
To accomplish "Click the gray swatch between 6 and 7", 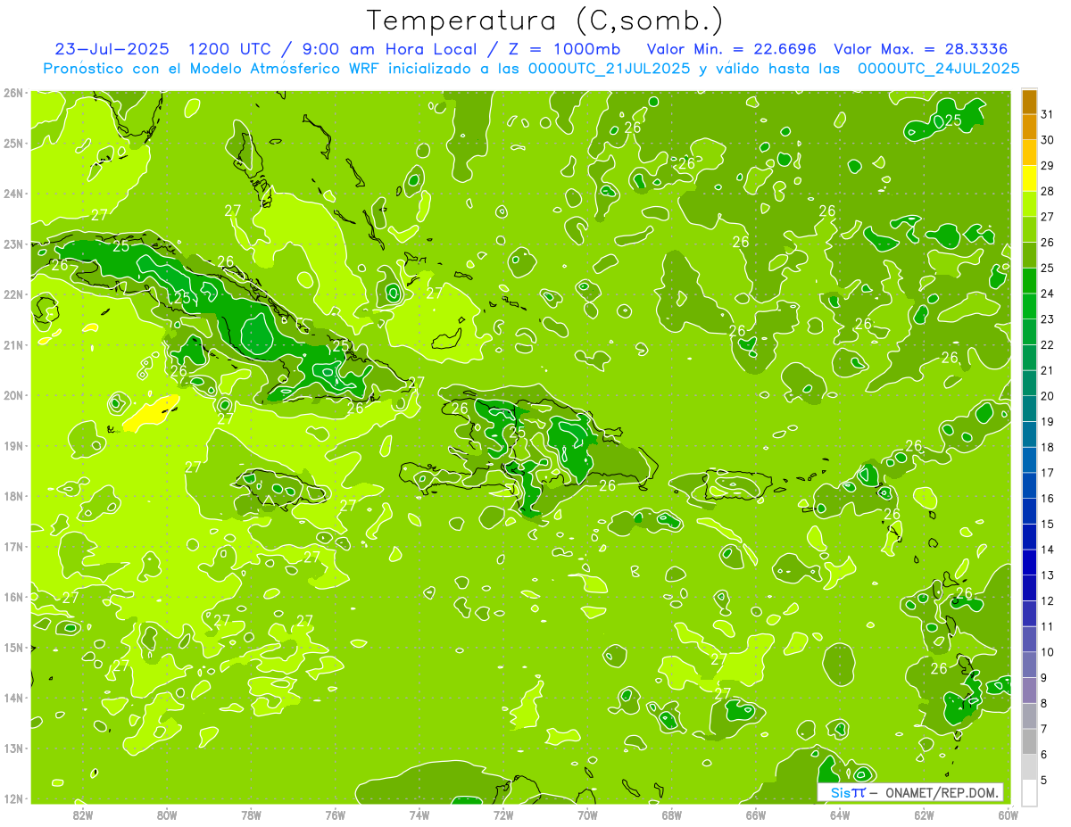I will (1029, 742).
